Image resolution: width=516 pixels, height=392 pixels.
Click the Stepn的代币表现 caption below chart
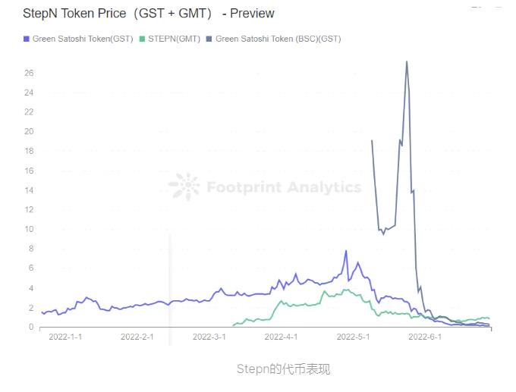coord(283,369)
